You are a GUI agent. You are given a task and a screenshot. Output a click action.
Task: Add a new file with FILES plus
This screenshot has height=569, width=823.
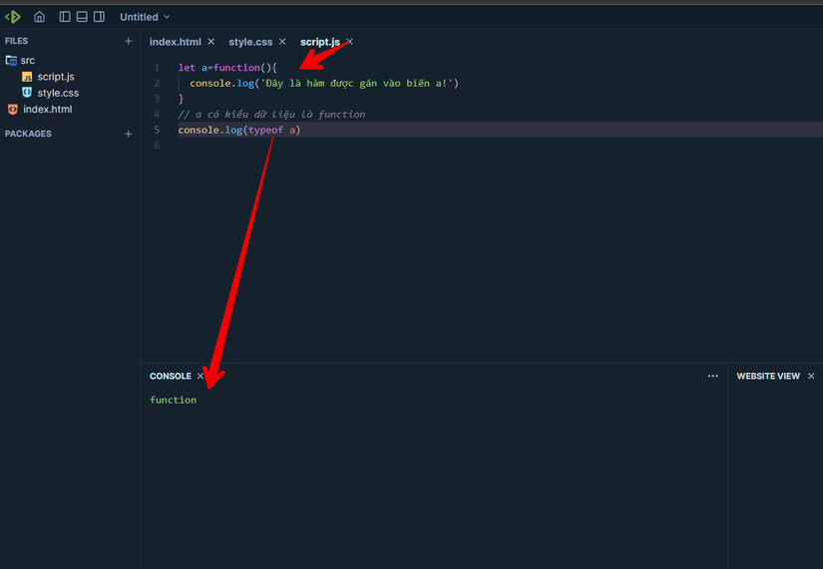tap(128, 41)
